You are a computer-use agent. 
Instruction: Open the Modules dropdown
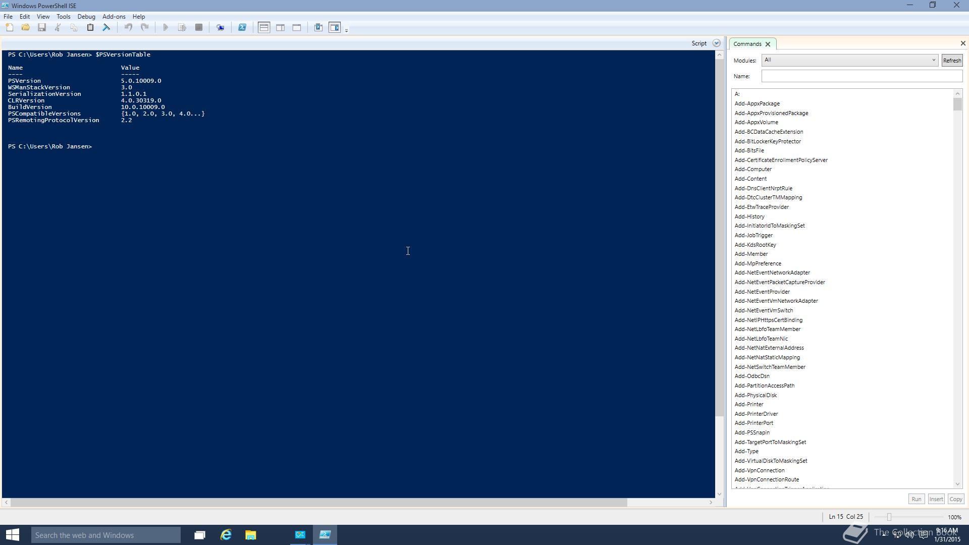pyautogui.click(x=849, y=60)
